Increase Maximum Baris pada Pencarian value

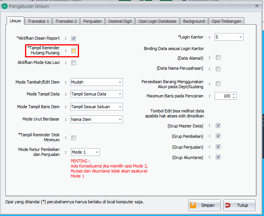tap(234, 94)
